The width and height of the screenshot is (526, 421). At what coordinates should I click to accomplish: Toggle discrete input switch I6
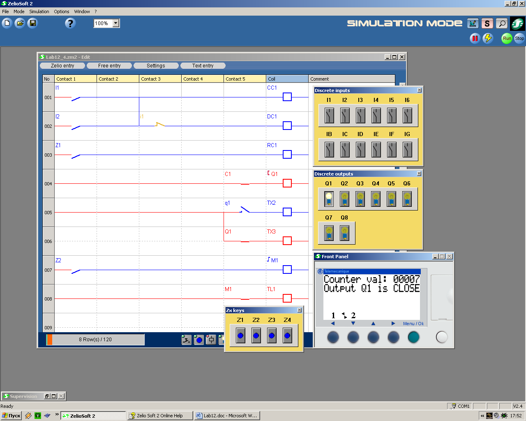(x=407, y=116)
